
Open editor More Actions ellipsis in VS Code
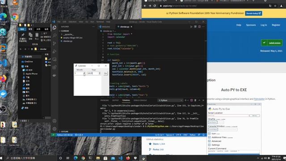tap(203, 27)
